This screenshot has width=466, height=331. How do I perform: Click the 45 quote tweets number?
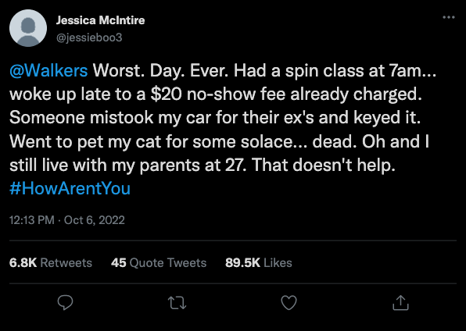(119, 263)
